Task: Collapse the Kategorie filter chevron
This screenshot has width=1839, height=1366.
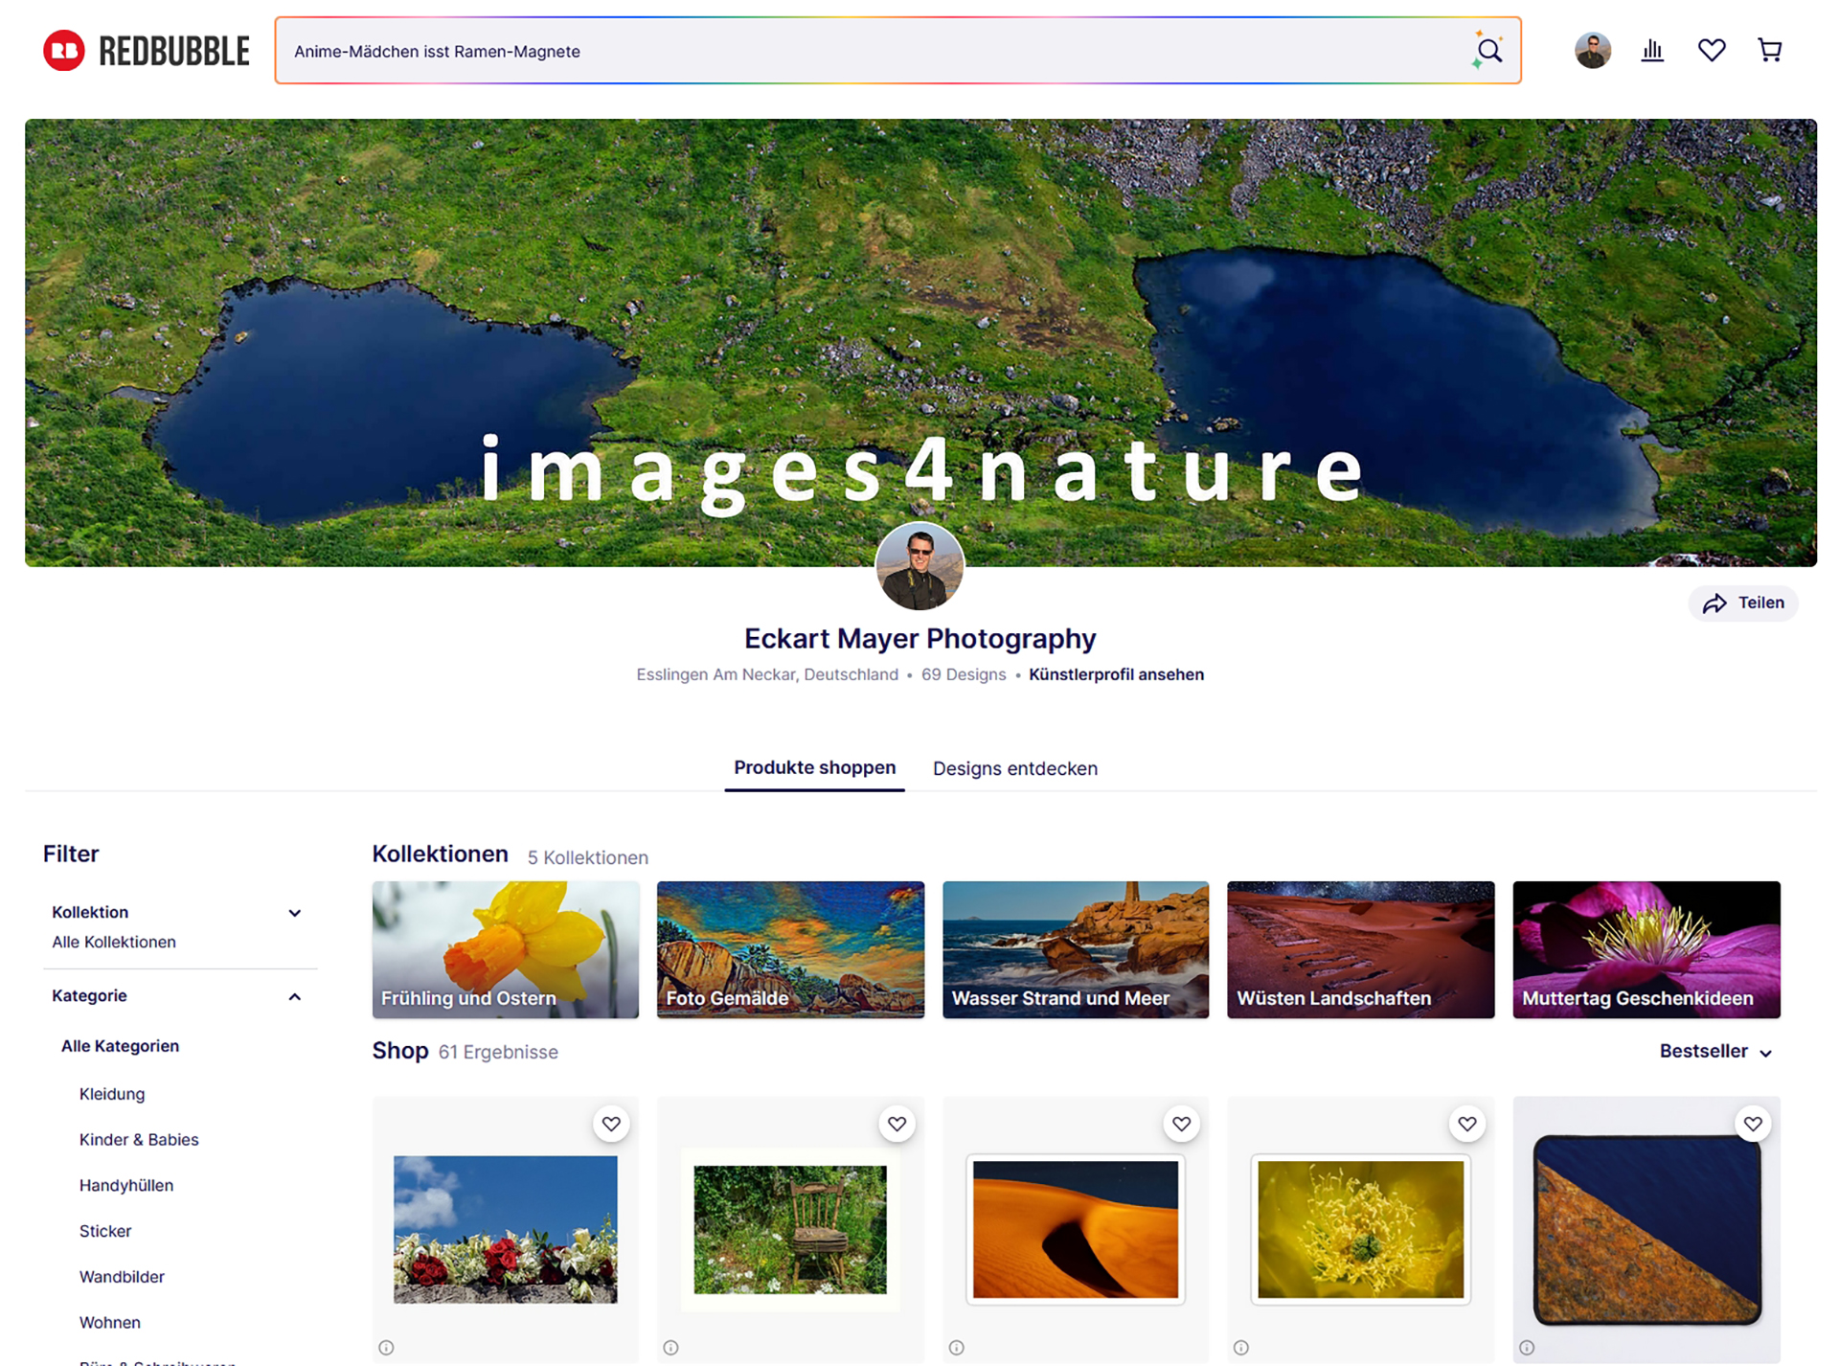Action: [x=295, y=997]
